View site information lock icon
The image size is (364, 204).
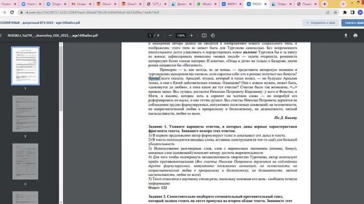coord(22,12)
